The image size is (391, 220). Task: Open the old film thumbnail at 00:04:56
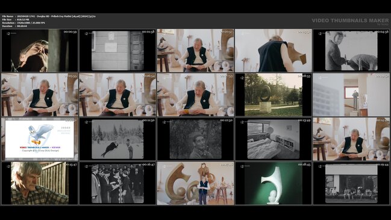(351, 51)
